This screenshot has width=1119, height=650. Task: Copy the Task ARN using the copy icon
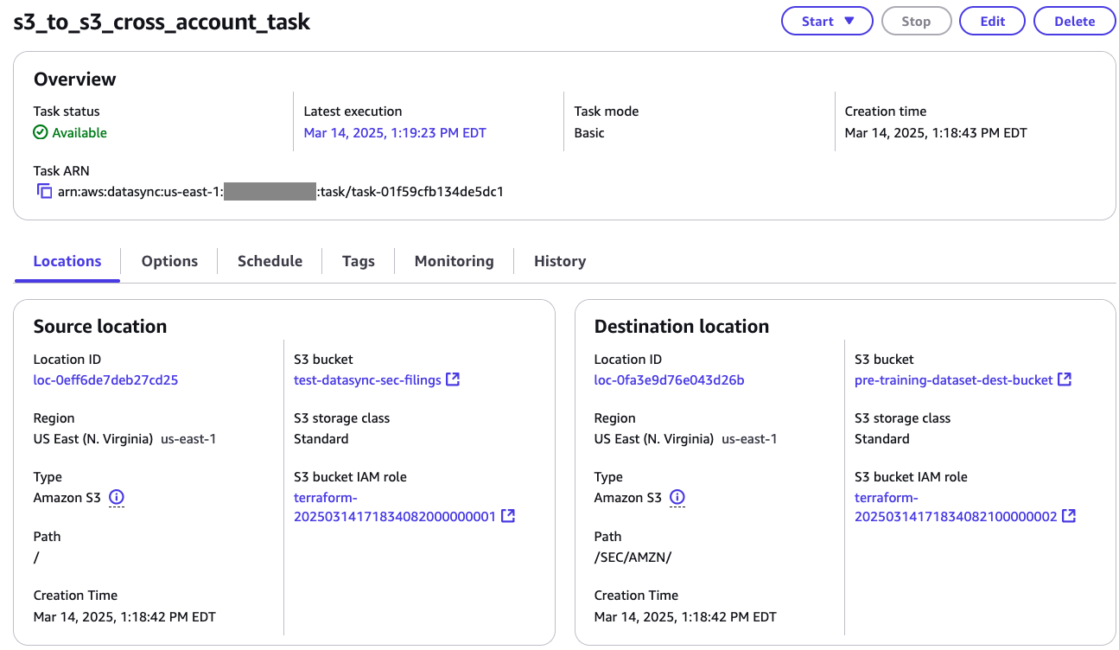(43, 191)
